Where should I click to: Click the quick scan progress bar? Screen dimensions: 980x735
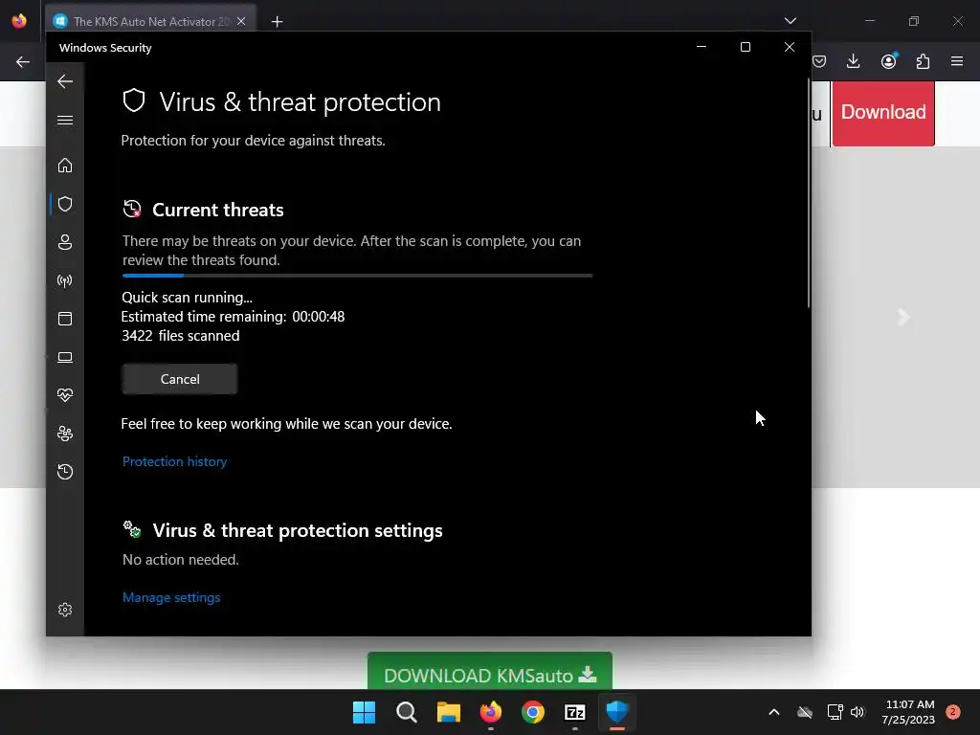pyautogui.click(x=357, y=275)
